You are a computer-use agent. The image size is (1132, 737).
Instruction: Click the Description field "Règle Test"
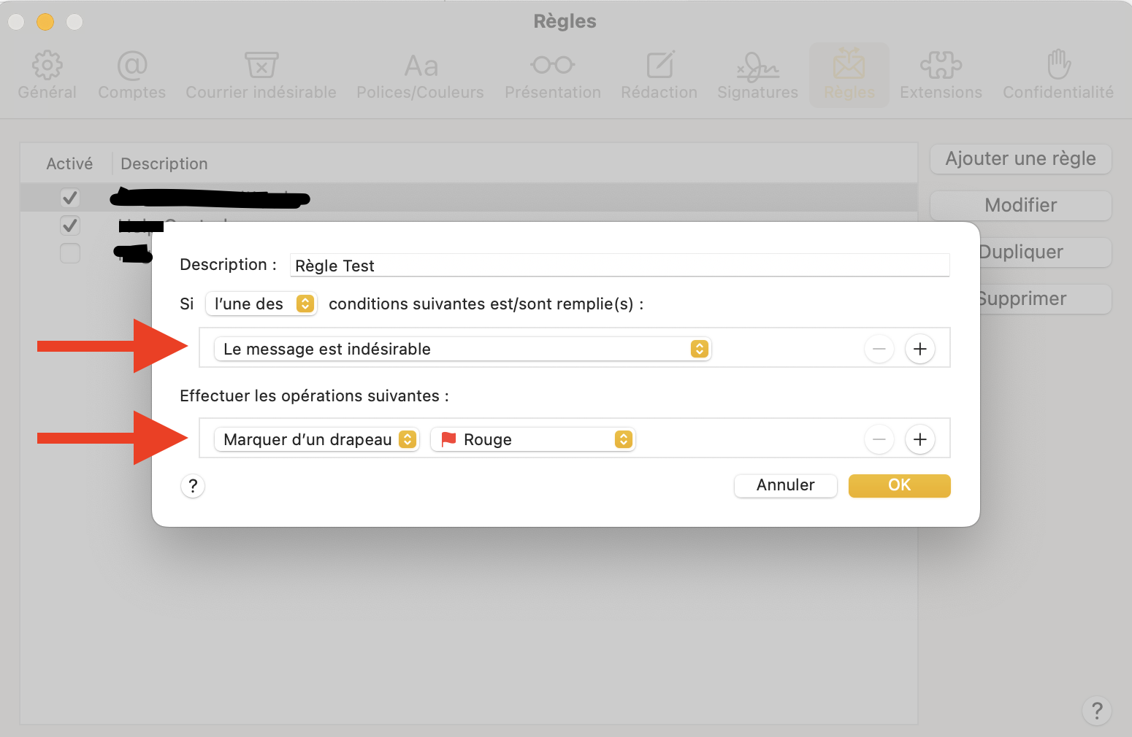tap(619, 266)
